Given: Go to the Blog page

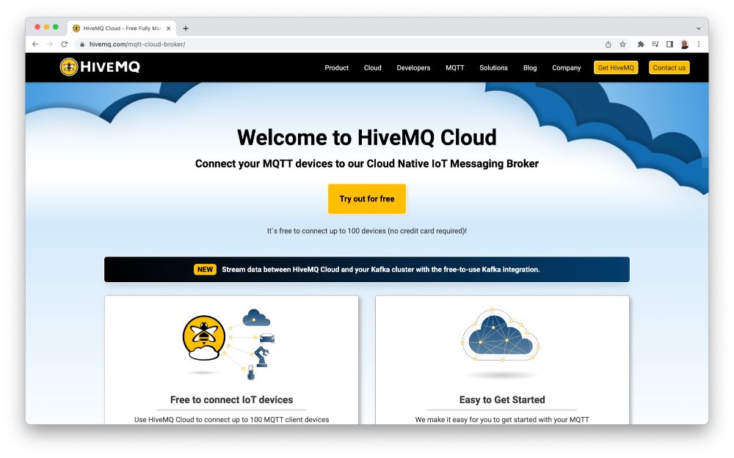Looking at the screenshot, I should pyautogui.click(x=530, y=67).
